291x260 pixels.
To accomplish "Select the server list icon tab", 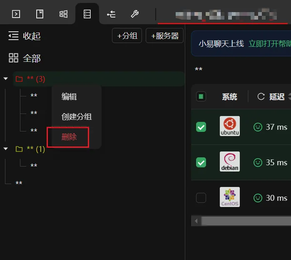I will coord(87,14).
